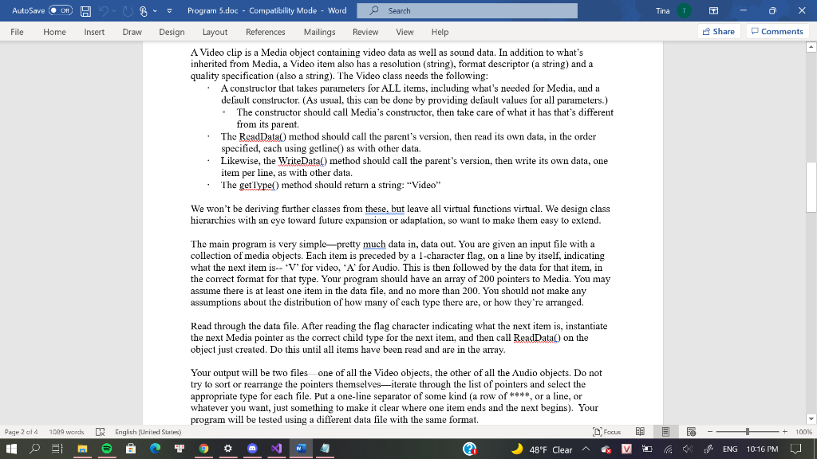The width and height of the screenshot is (817, 459).
Task: Open the References ribbon tab
Action: tap(265, 32)
